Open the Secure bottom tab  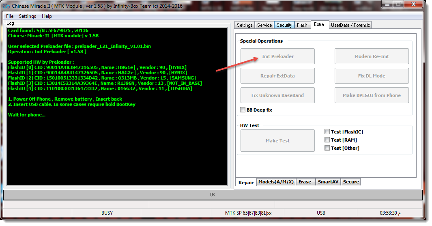point(351,182)
